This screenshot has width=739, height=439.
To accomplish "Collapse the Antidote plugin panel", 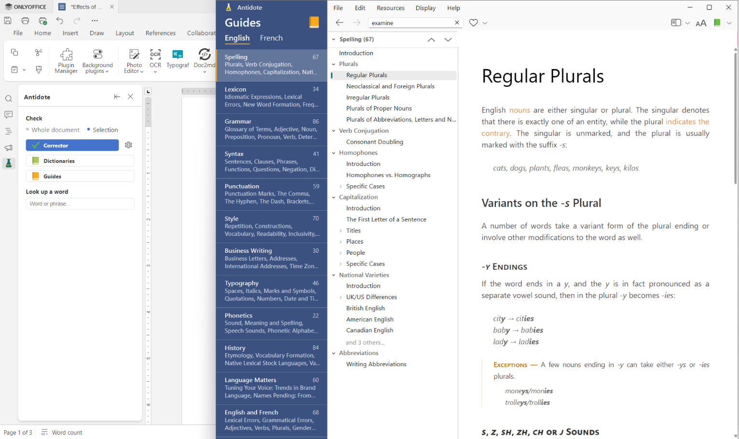I will (117, 96).
